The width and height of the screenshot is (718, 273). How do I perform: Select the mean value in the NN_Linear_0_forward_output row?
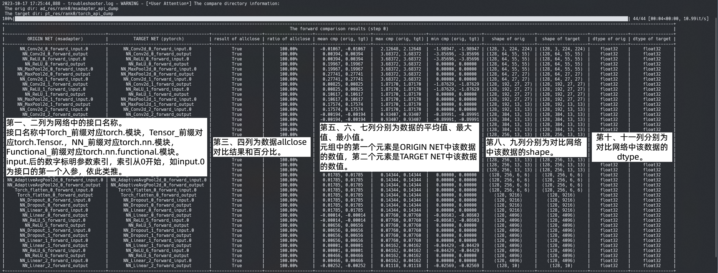pos(343,215)
